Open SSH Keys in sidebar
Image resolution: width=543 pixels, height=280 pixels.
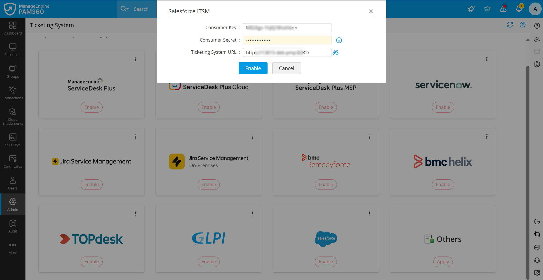coord(13,140)
